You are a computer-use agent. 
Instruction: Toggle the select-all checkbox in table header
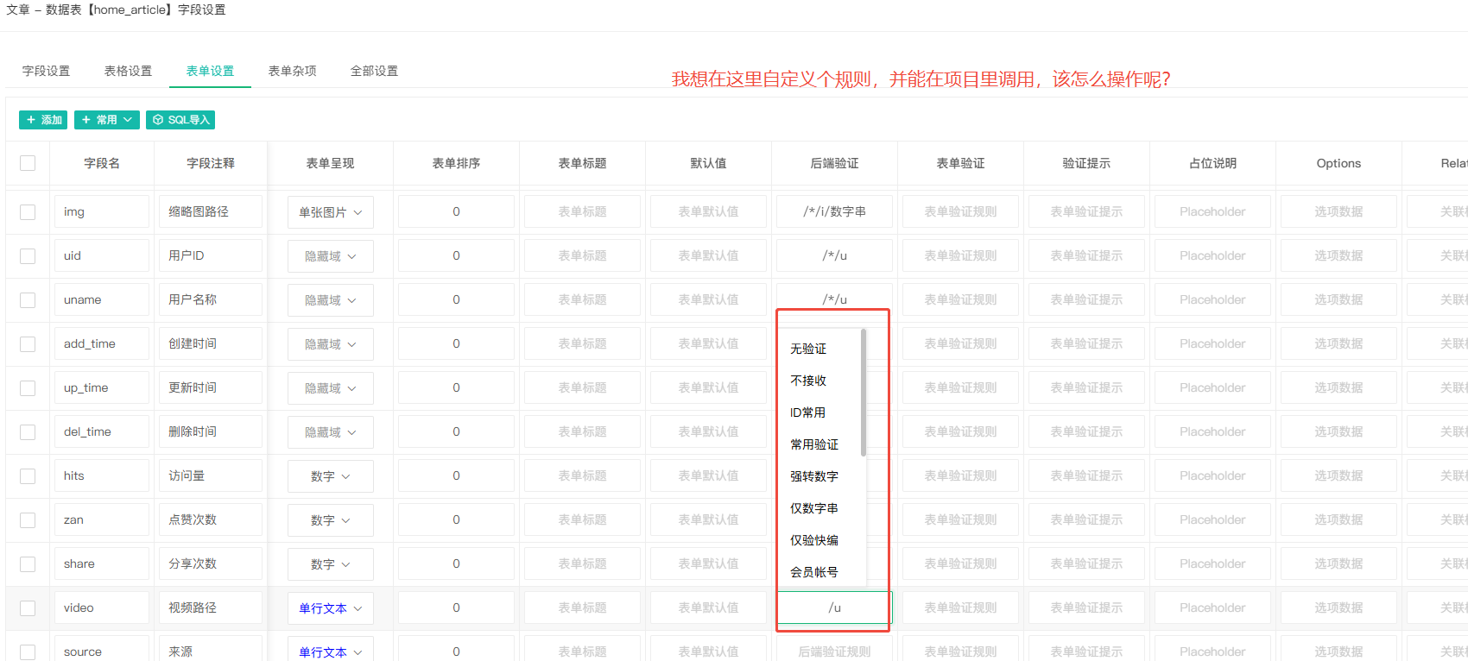[x=28, y=163]
